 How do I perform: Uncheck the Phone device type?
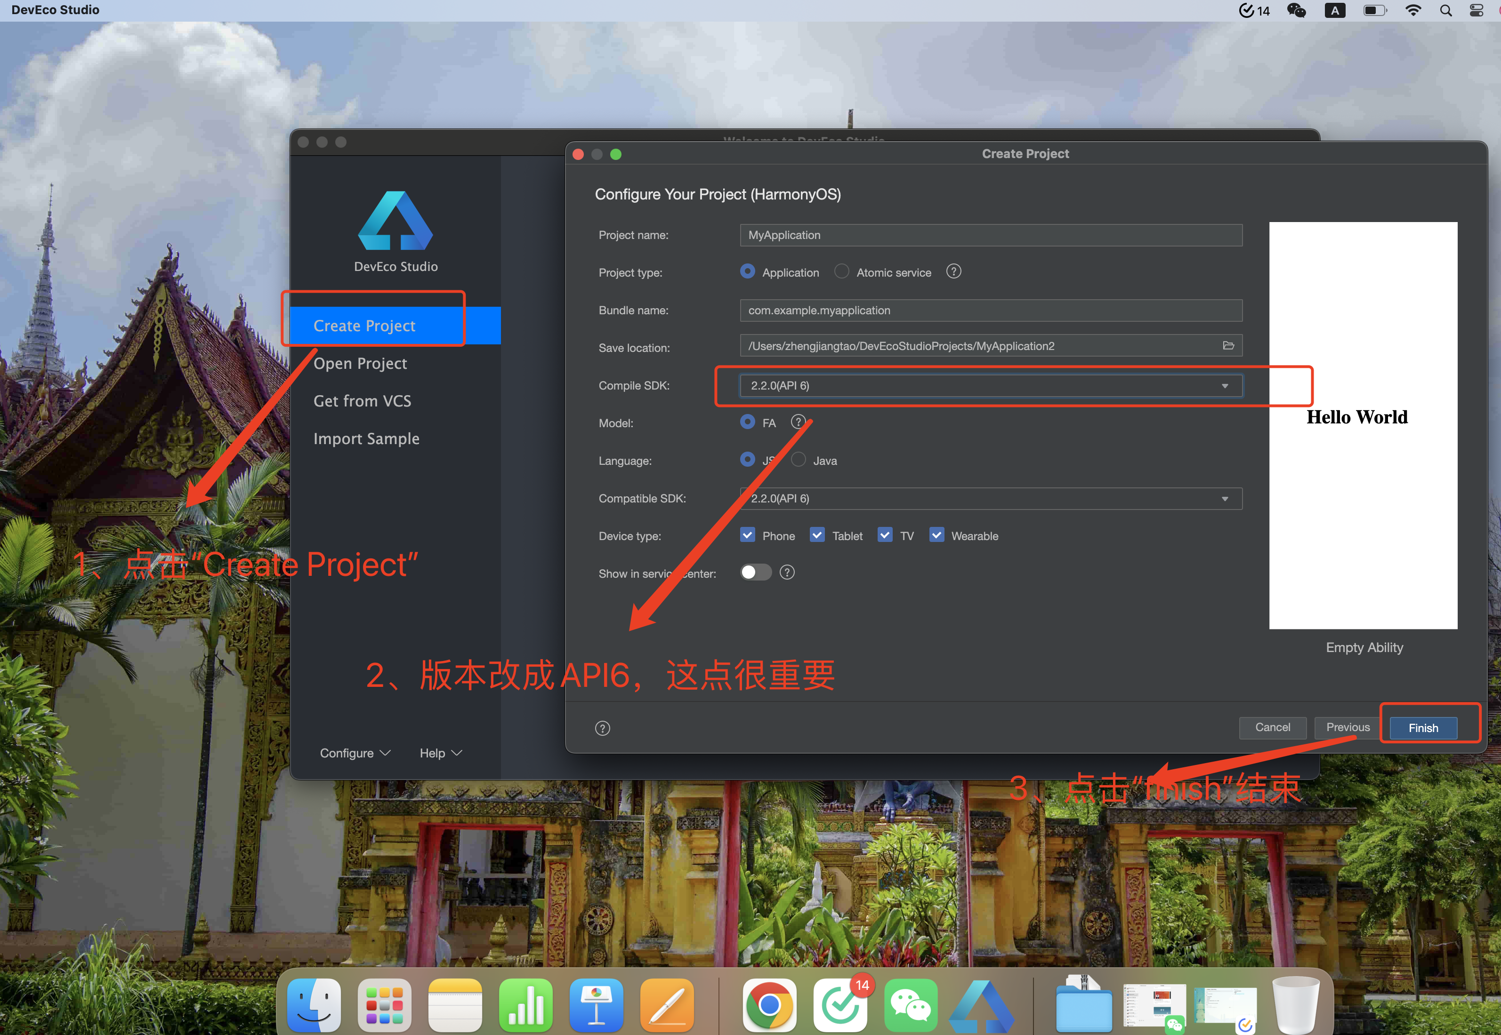tap(748, 535)
